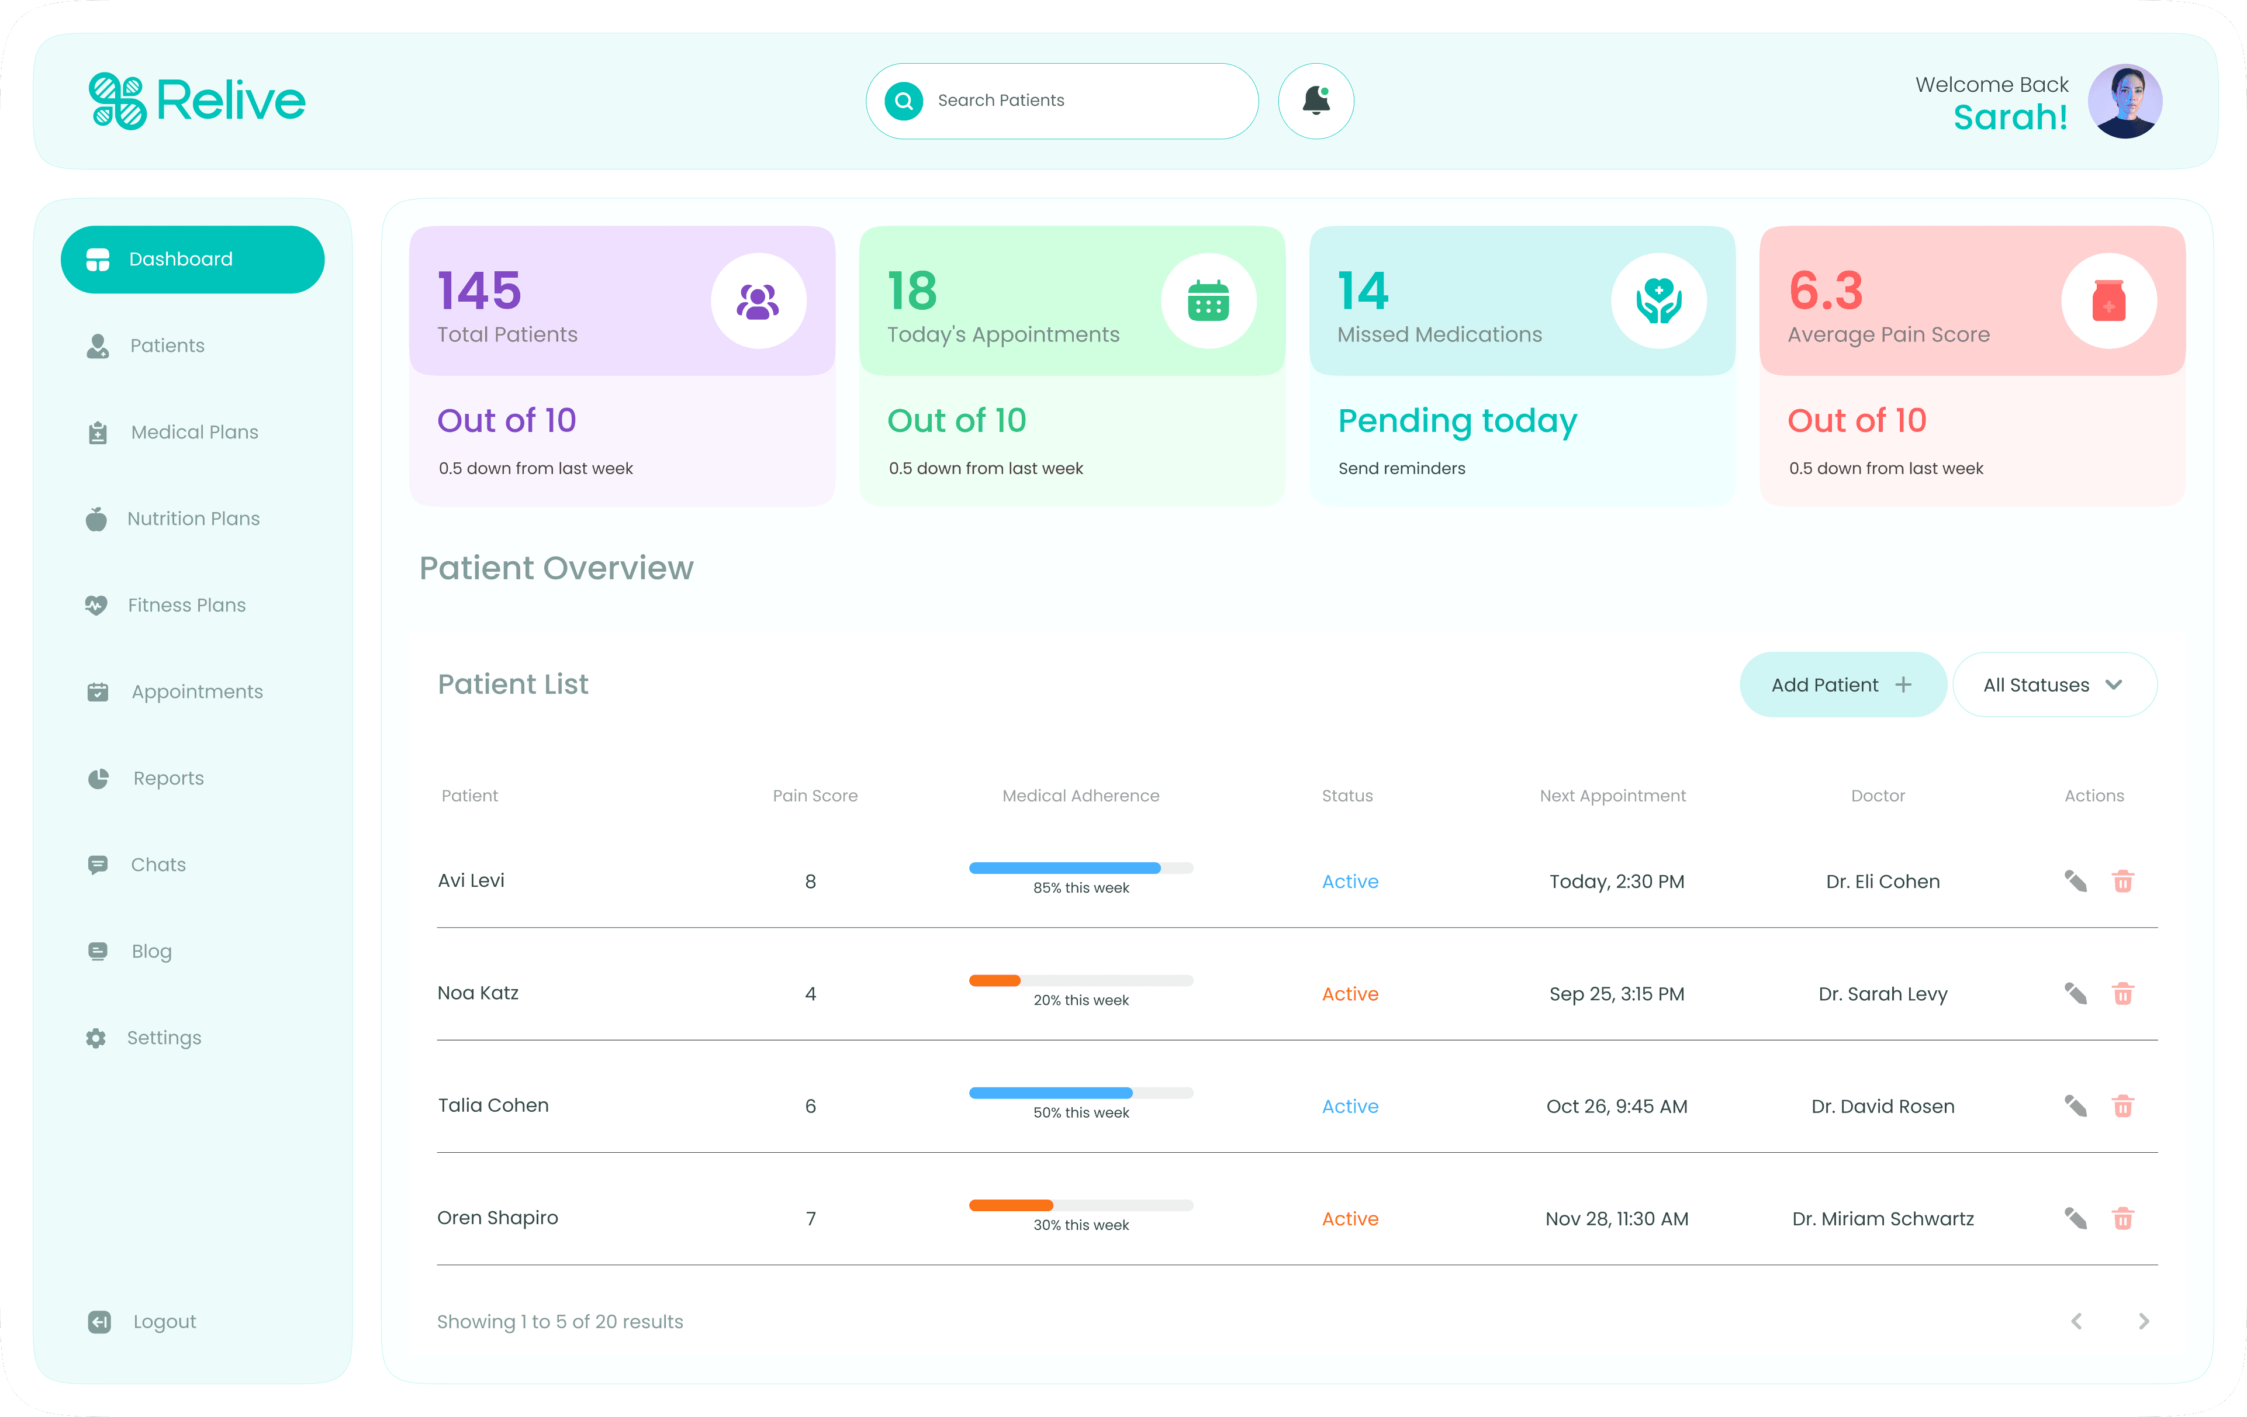
Task: Click Today's Appointments calendar icon
Action: coord(1208,302)
